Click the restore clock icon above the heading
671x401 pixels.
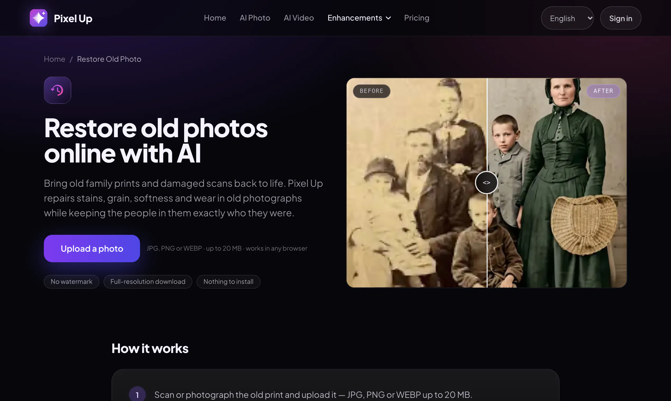[x=57, y=90]
